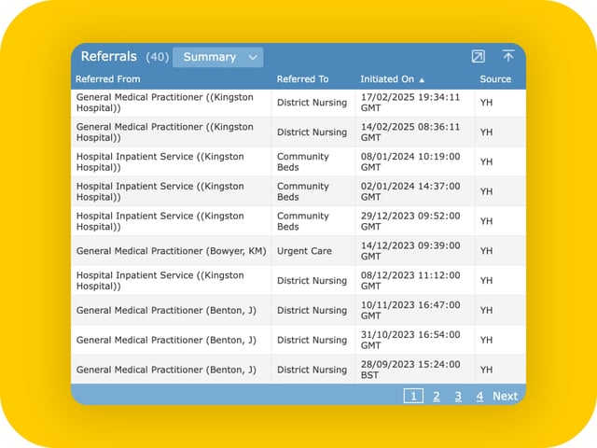Open the Summary view dropdown
Viewport: 597px width, 448px height.
(218, 57)
